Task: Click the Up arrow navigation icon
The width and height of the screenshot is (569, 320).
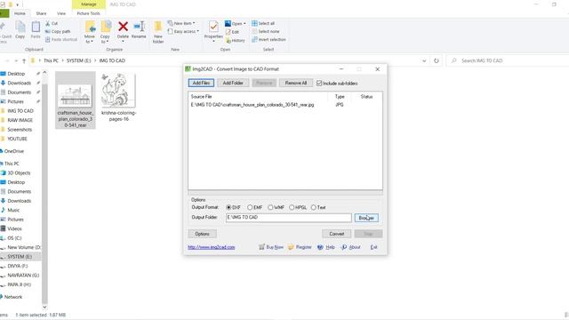Action: pyautogui.click(x=24, y=60)
